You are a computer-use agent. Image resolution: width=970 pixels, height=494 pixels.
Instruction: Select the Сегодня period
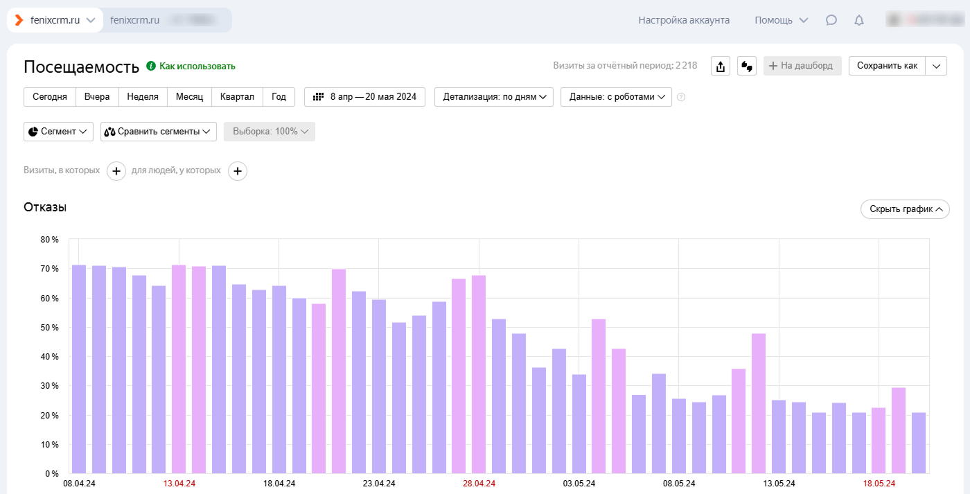click(50, 97)
